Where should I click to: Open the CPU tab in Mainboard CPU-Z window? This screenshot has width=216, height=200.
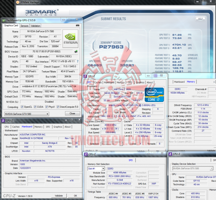click(x=7, y=127)
